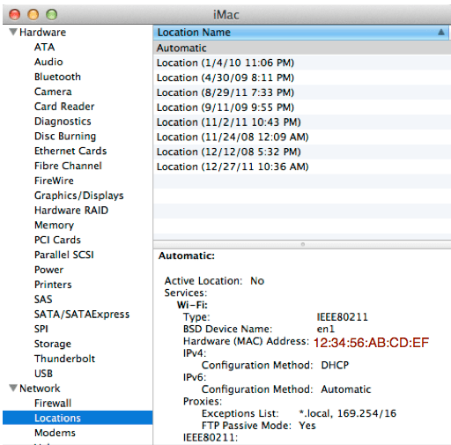
Task: Click the DHCP configuration value
Action: (x=335, y=365)
